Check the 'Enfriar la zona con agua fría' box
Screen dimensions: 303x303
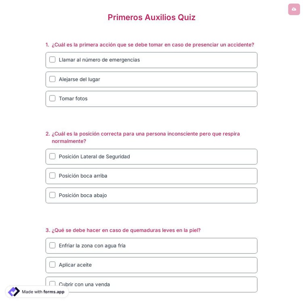[x=53, y=245]
